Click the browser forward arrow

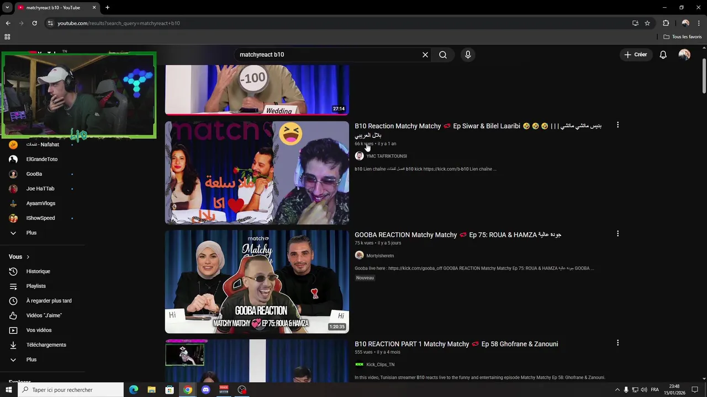pos(21,23)
